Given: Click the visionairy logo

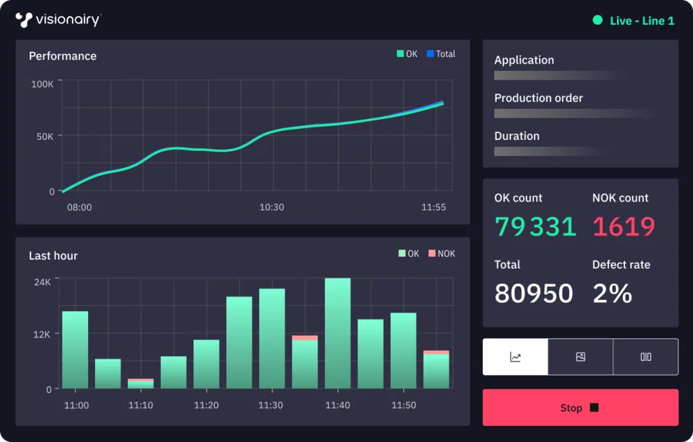Looking at the screenshot, I should [x=58, y=20].
